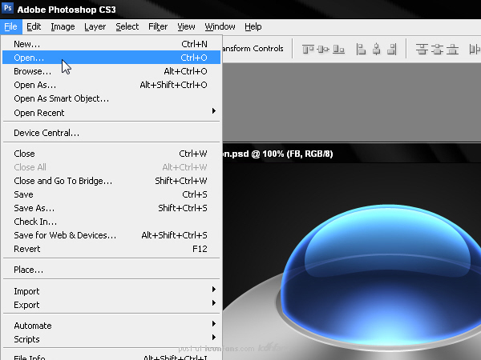
Task: Choose Save for Web & Devices...
Action: pyautogui.click(x=111, y=235)
